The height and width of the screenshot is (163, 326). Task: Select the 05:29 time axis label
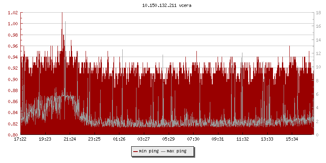(168, 139)
